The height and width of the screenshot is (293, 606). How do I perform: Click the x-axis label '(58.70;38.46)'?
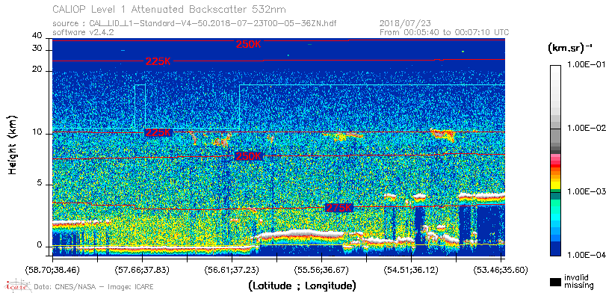pos(53,270)
